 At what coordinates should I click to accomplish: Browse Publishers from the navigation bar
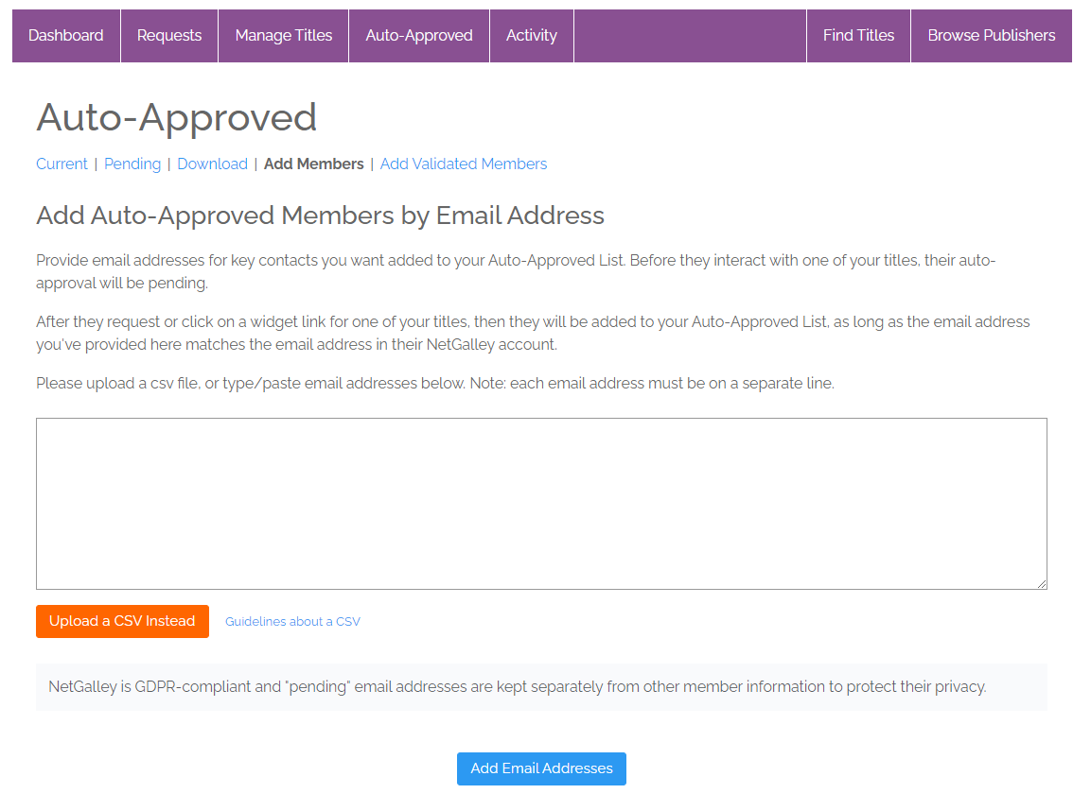click(x=991, y=35)
